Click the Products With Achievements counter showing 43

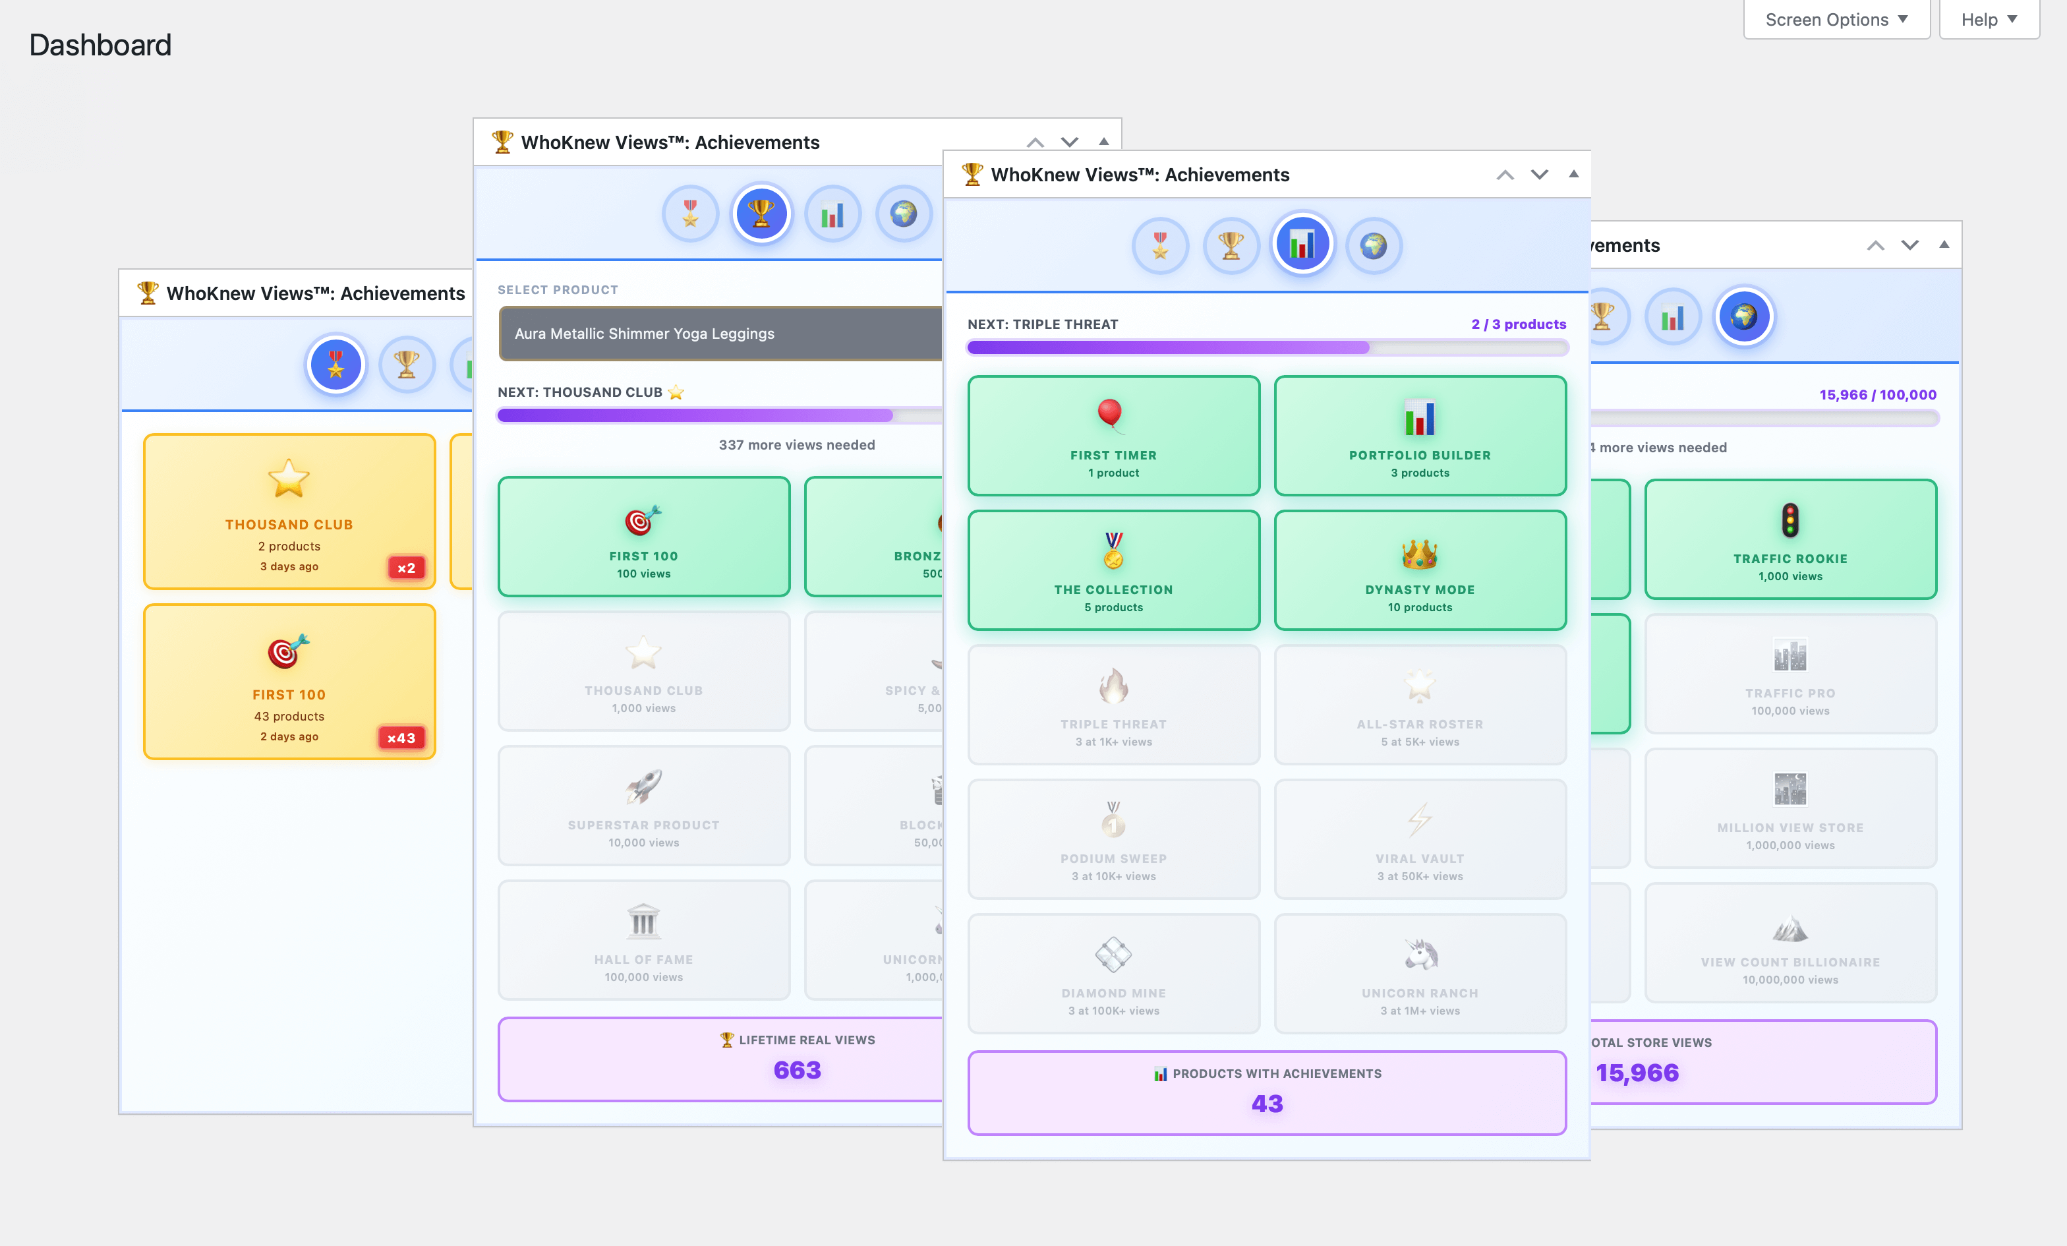click(1267, 1091)
